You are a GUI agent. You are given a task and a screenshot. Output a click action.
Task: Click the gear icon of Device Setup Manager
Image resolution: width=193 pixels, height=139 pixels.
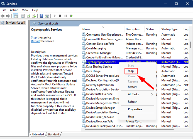(84, 108)
